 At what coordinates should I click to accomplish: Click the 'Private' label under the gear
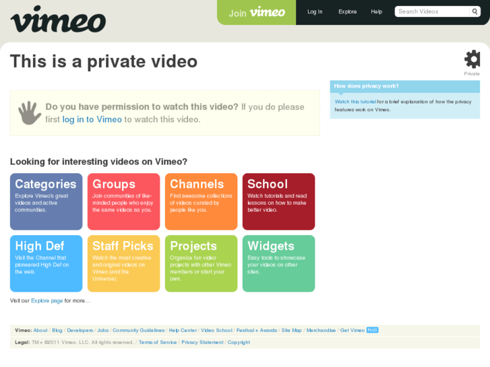pos(472,73)
